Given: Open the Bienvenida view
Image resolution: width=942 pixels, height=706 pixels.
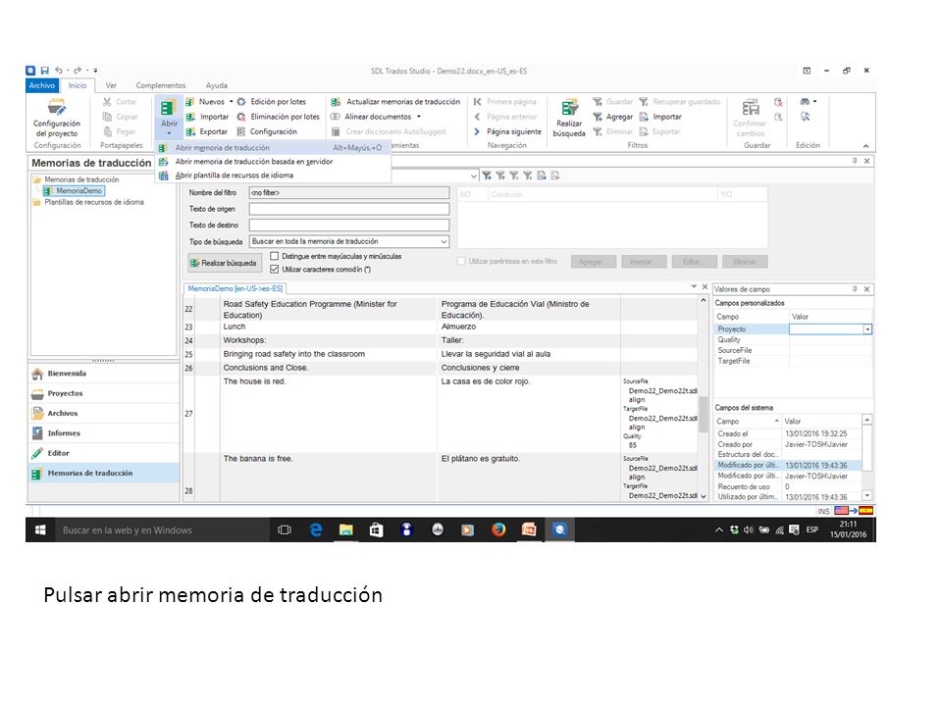Looking at the screenshot, I should 103,374.
